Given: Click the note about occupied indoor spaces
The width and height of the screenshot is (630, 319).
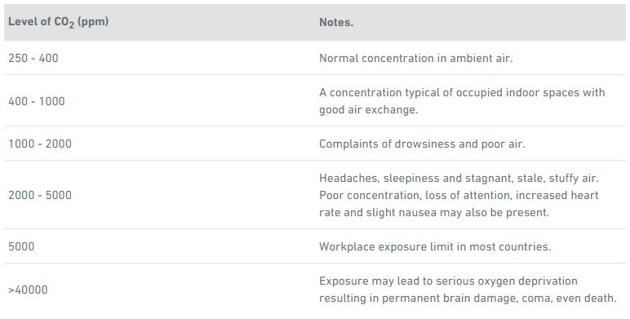Looking at the screenshot, I should pos(462,101).
